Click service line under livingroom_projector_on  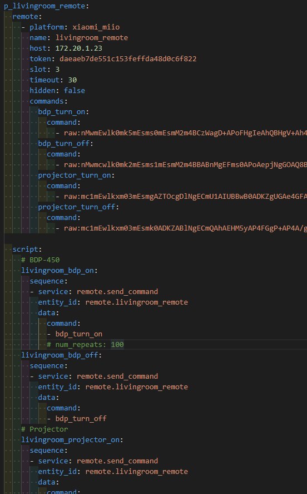94,461
